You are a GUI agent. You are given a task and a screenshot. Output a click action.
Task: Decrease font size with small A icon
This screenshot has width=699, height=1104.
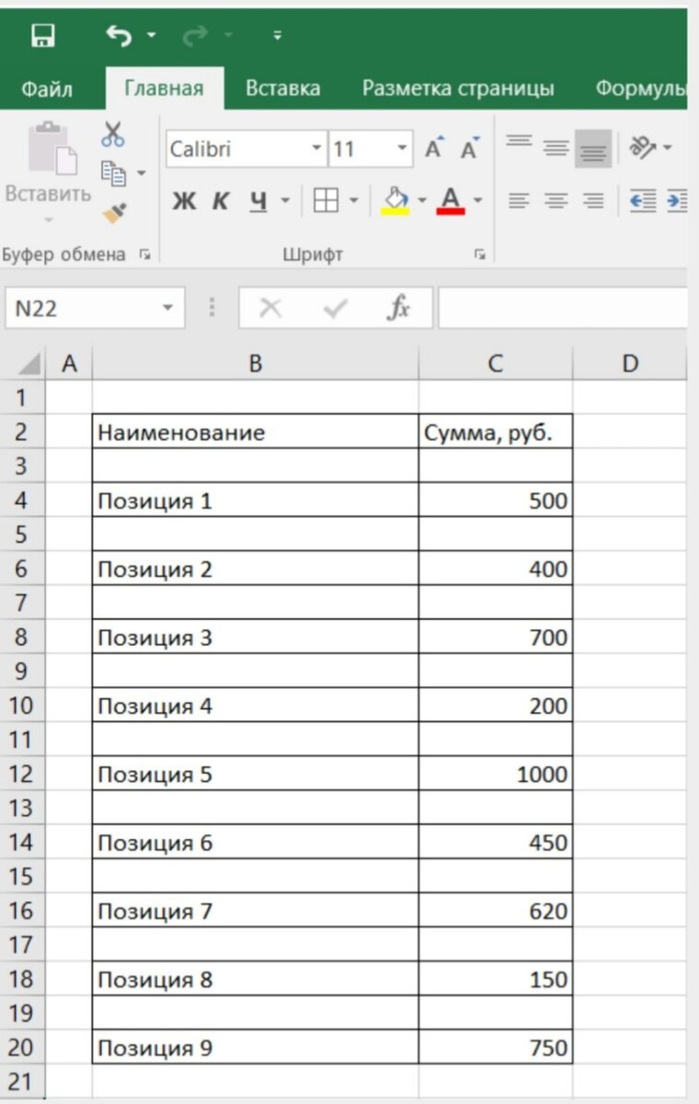[x=470, y=149]
